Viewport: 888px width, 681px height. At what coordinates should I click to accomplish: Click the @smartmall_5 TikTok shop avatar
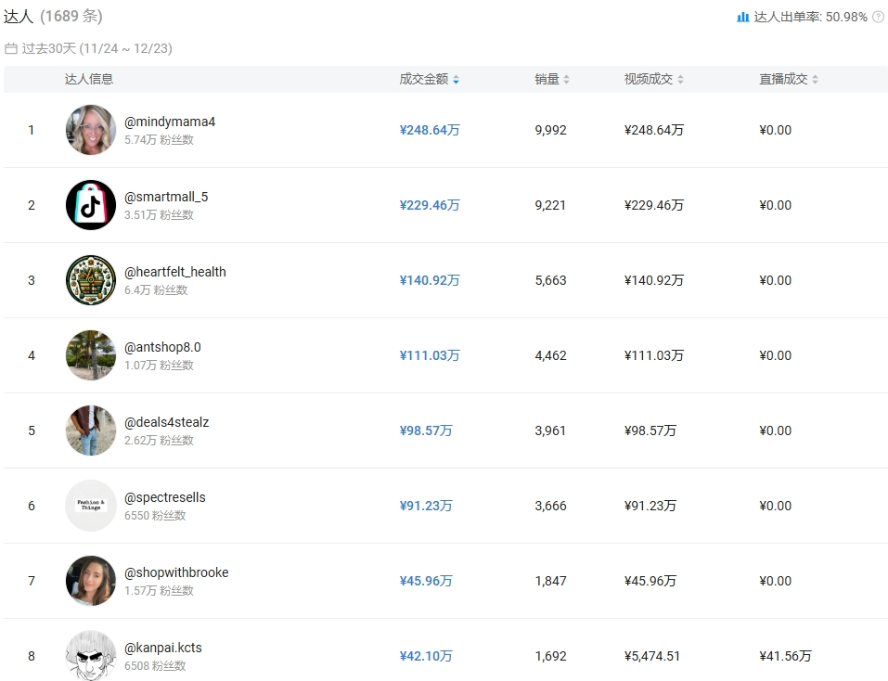[91, 205]
